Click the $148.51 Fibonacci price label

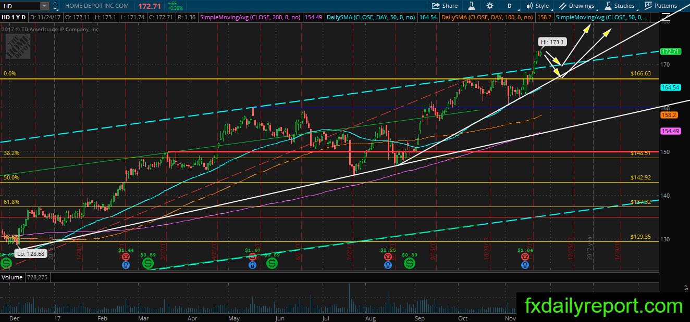point(640,153)
